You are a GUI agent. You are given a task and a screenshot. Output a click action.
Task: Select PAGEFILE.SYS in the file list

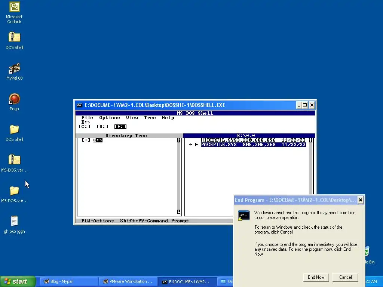(x=253, y=145)
